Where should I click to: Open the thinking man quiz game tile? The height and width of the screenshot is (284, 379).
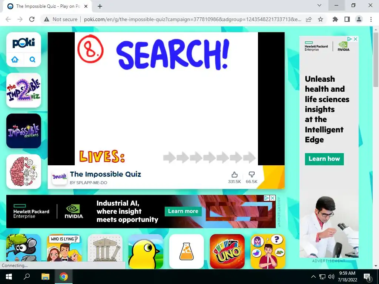click(268, 251)
